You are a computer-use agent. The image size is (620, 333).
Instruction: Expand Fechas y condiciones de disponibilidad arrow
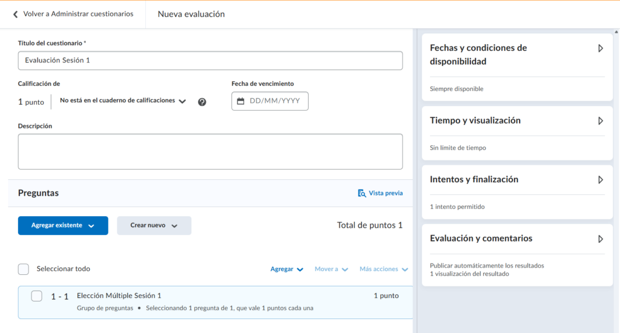tap(600, 48)
